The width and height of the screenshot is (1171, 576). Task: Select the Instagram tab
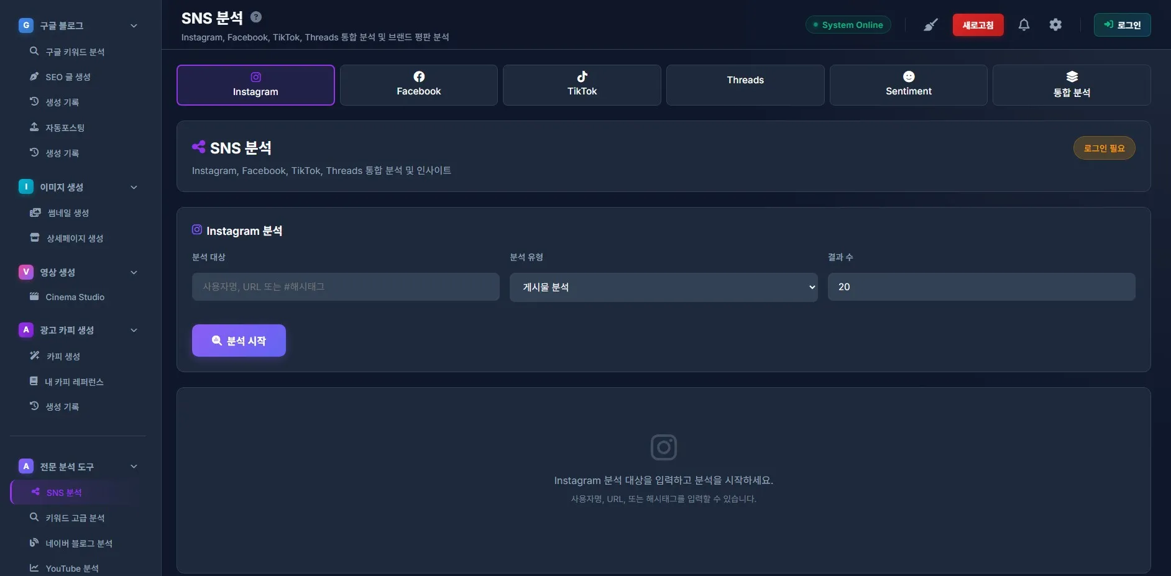pyautogui.click(x=255, y=85)
